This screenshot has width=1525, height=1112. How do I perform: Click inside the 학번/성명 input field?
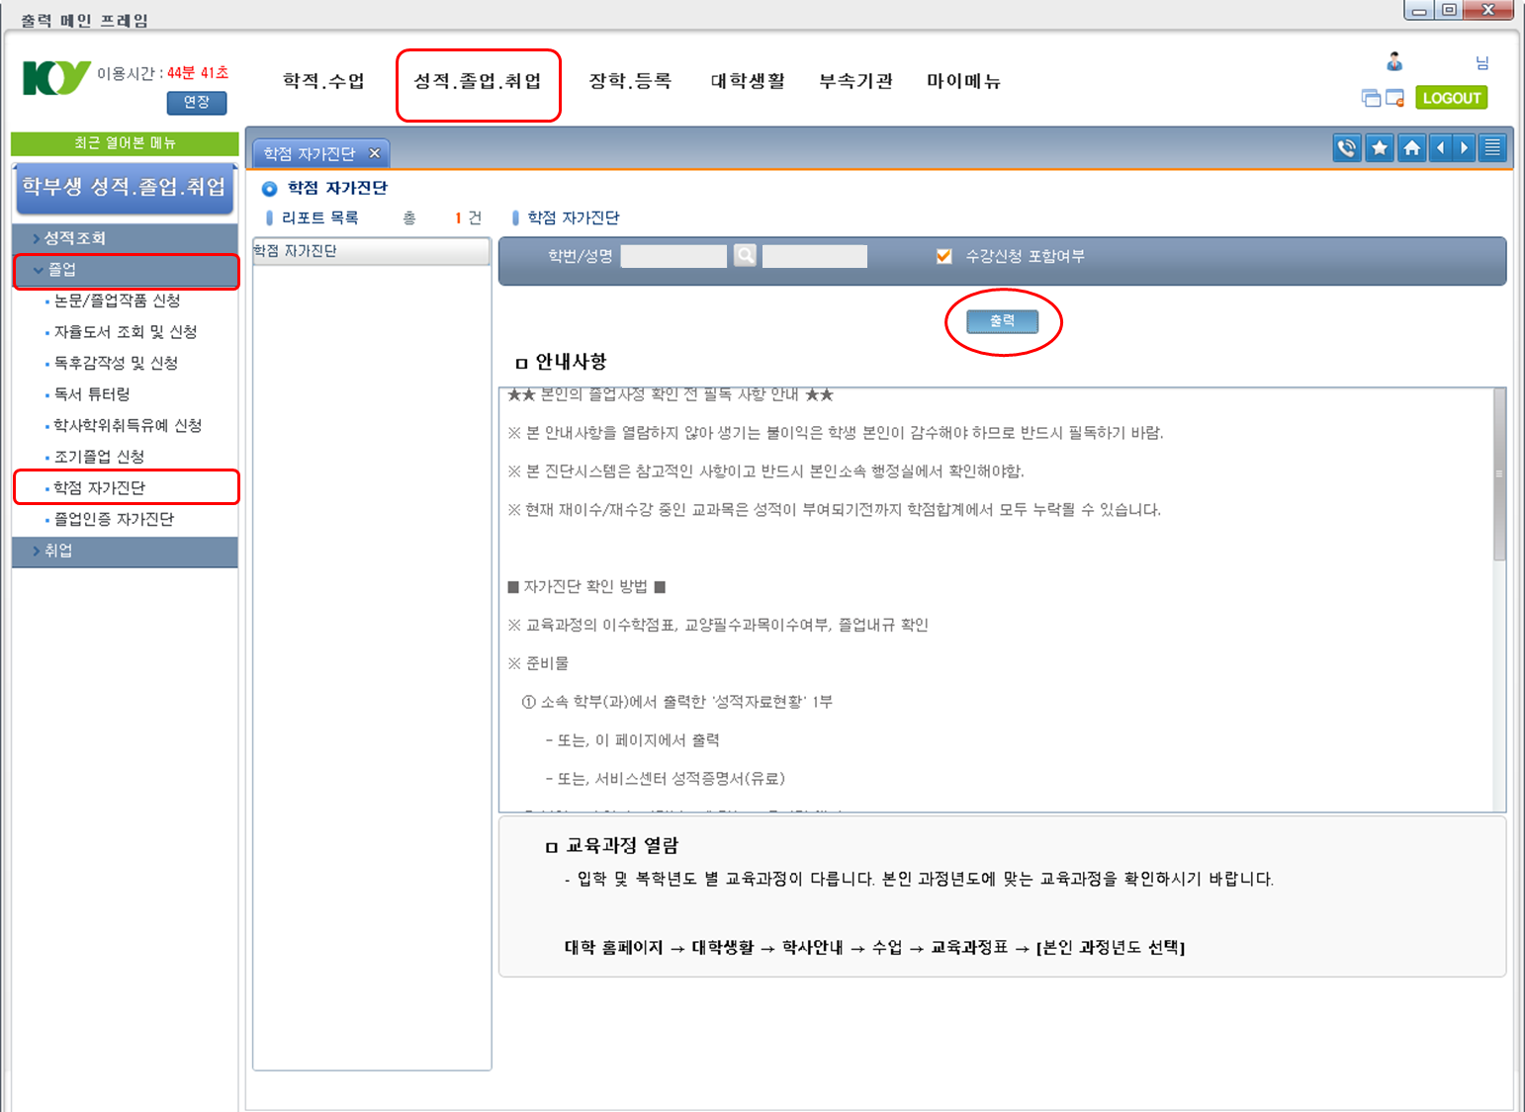tap(673, 255)
